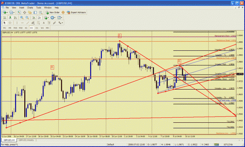Open the Periods clock dropdown
The image size is (245, 147).
(53, 18)
